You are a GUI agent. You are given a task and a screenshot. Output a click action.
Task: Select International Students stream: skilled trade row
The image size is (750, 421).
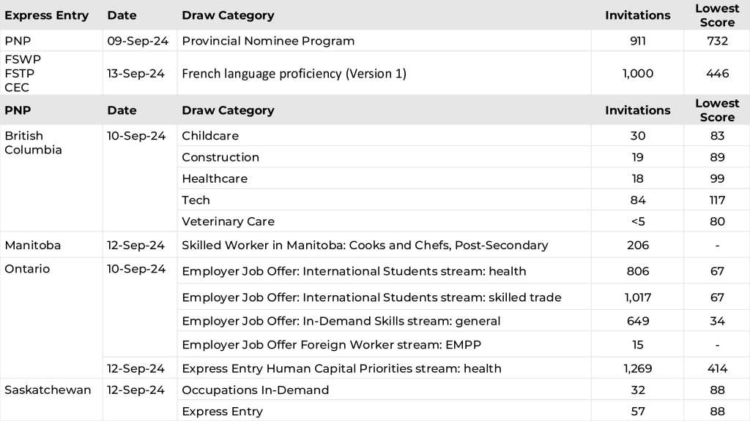point(371,297)
